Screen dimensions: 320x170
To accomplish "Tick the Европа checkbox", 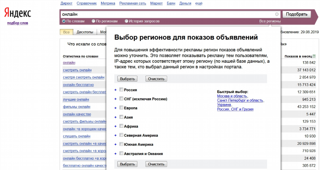I will [121, 108].
